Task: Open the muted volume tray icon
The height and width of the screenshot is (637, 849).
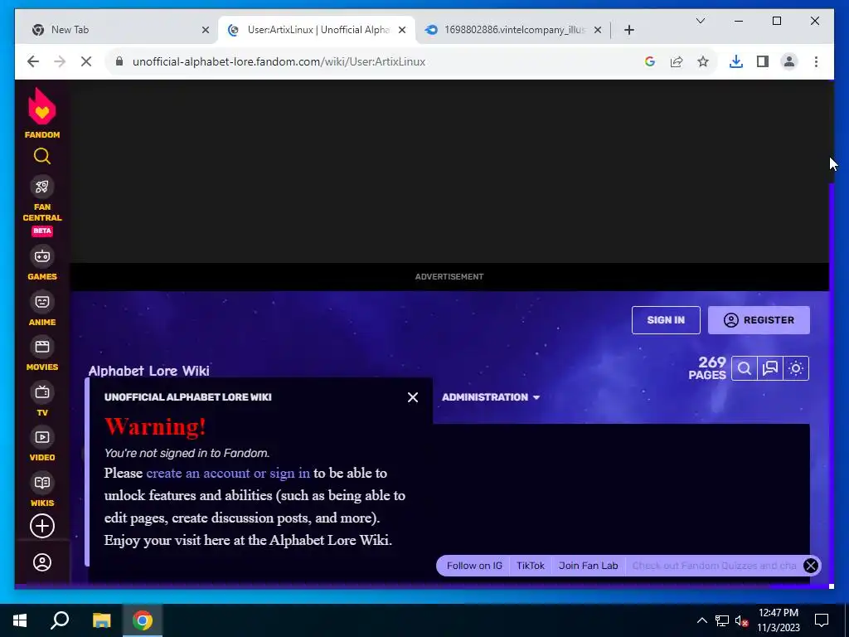Action: coord(741,620)
